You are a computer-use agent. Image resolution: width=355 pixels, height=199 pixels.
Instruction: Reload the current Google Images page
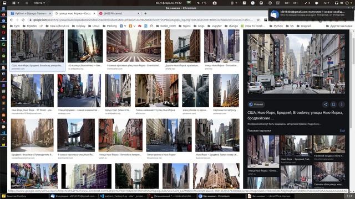[x=23, y=20]
